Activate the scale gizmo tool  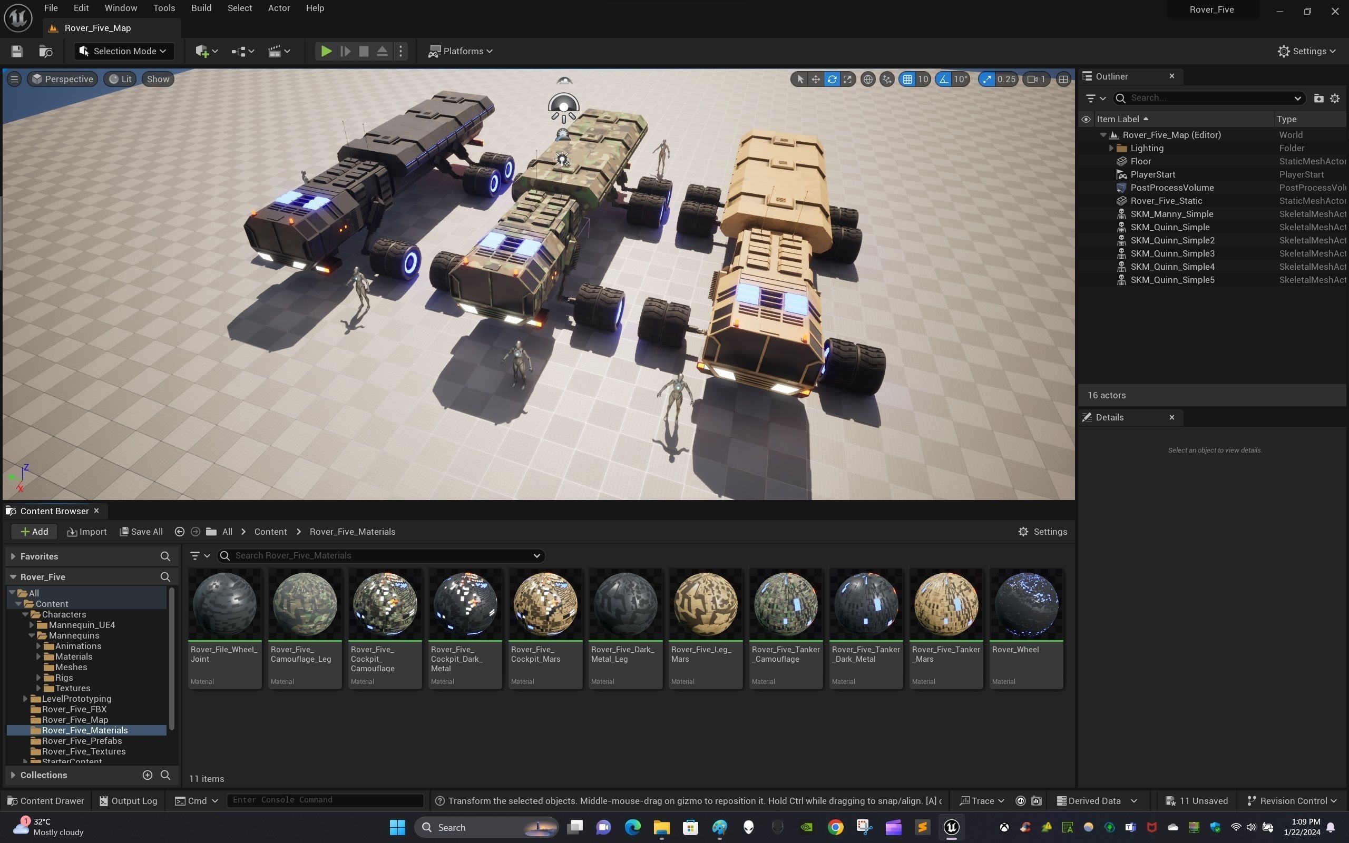pos(847,79)
